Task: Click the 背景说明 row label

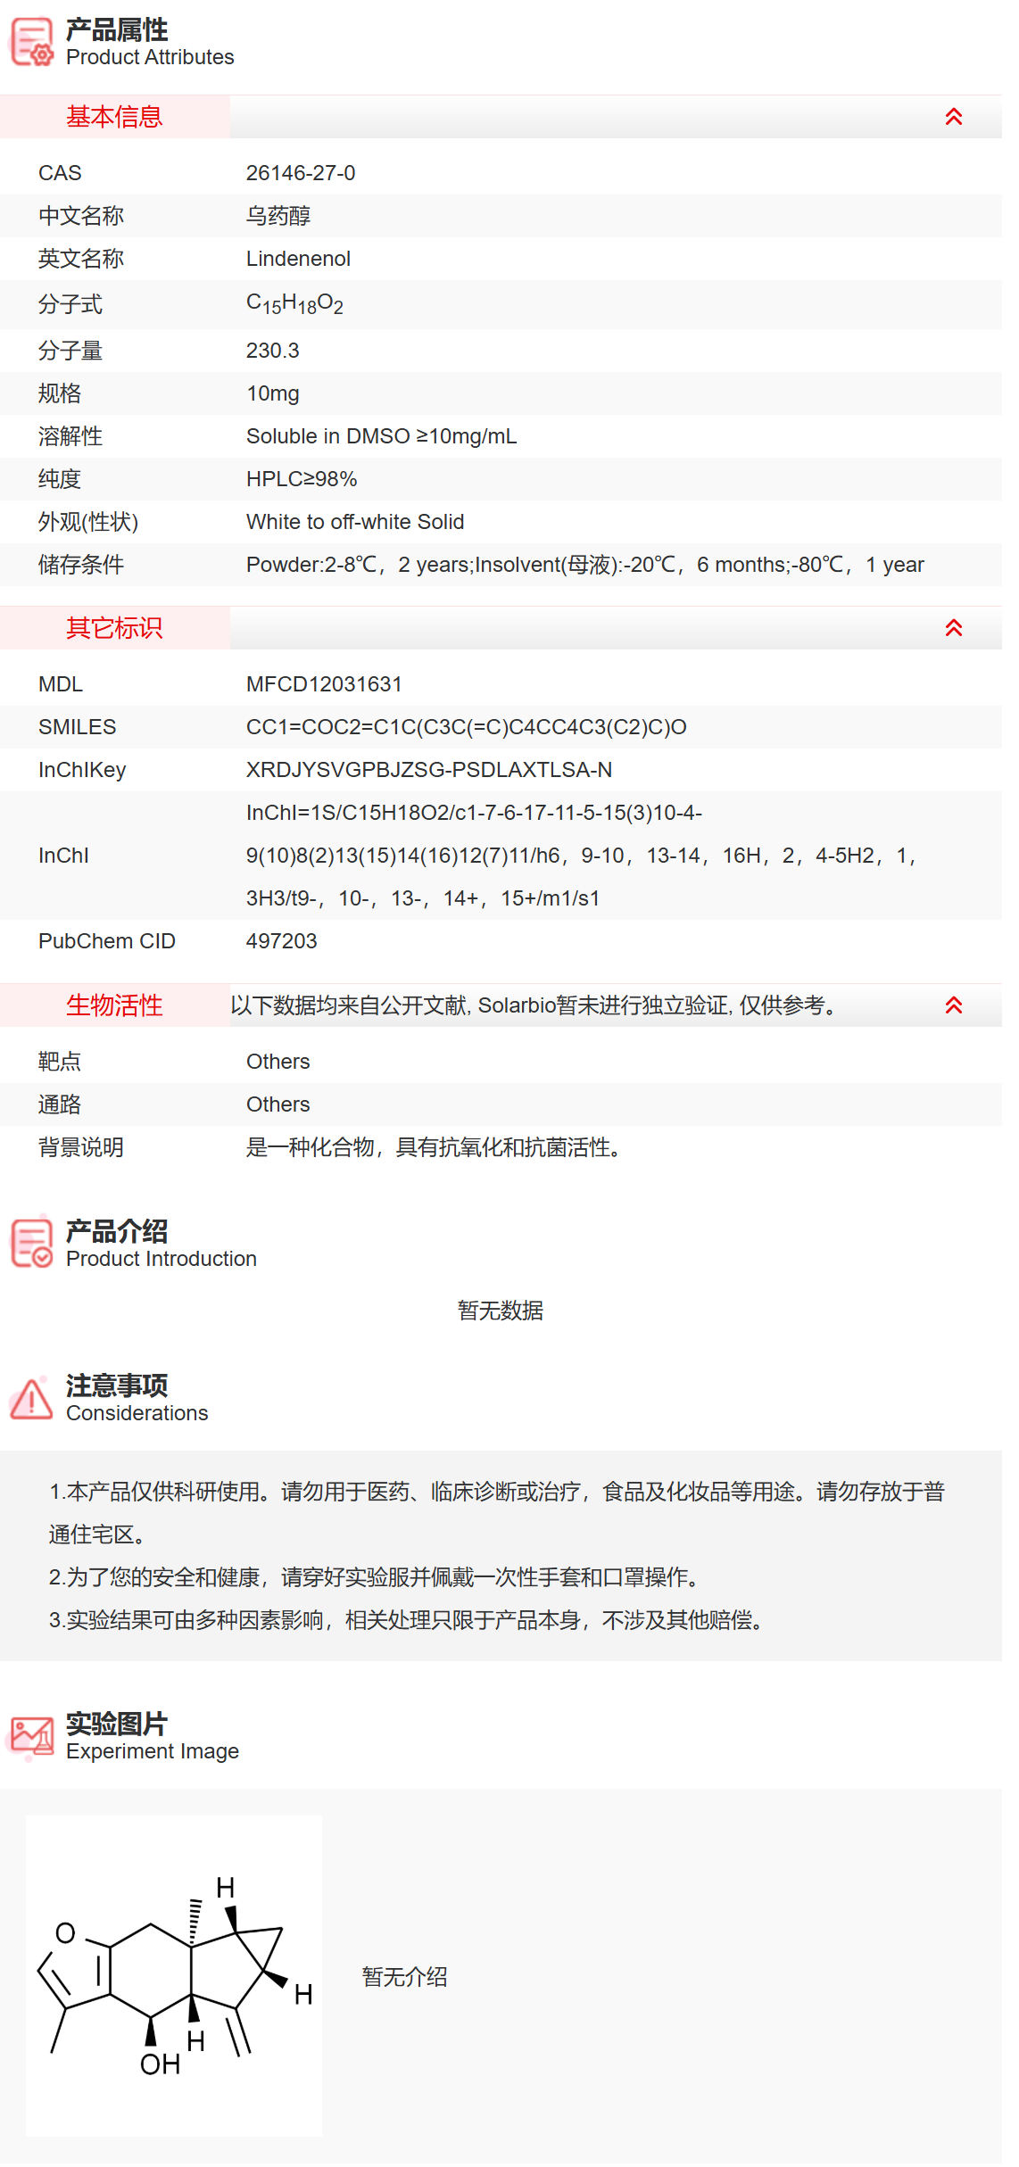Action: point(81,1147)
